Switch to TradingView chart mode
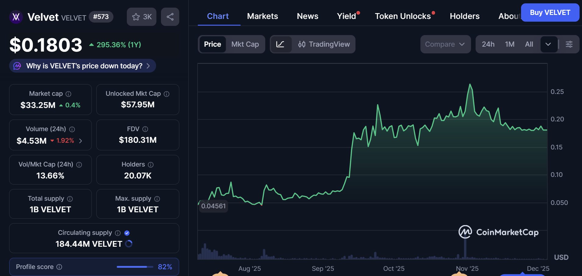 [x=324, y=44]
